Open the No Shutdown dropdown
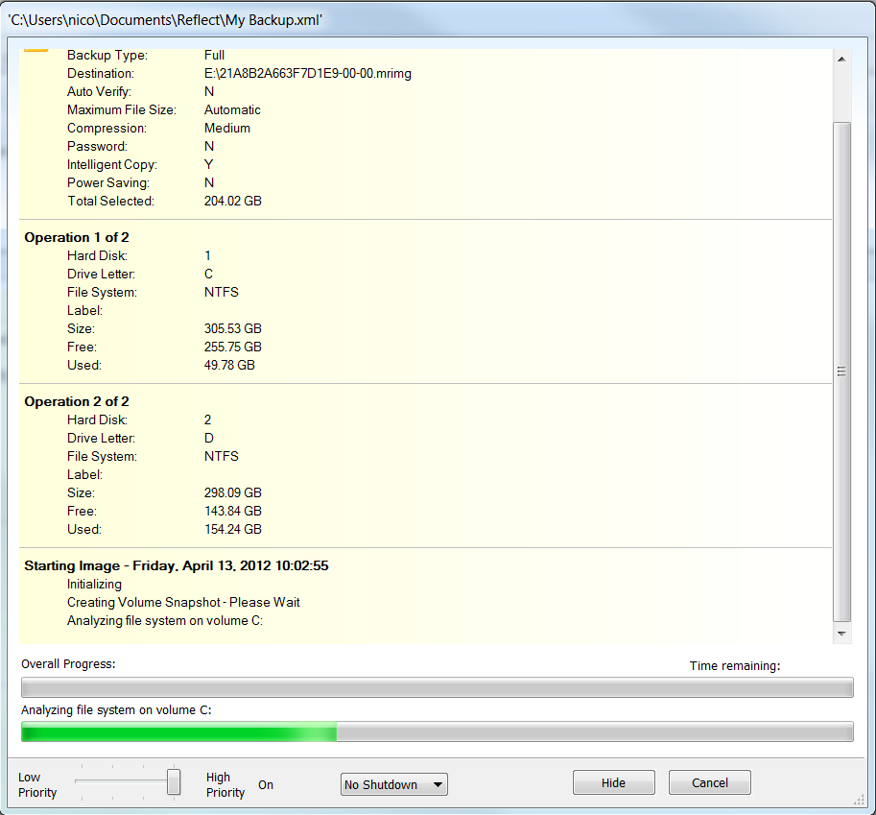 (x=393, y=785)
